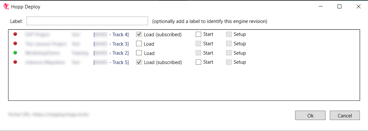The height and width of the screenshot is (131, 368).
Task: Click into the Label text field
Action: 87,21
